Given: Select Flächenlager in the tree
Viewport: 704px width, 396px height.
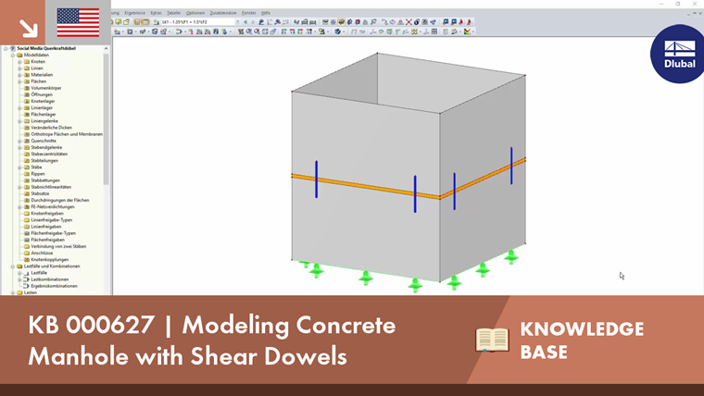Looking at the screenshot, I should click(x=44, y=115).
